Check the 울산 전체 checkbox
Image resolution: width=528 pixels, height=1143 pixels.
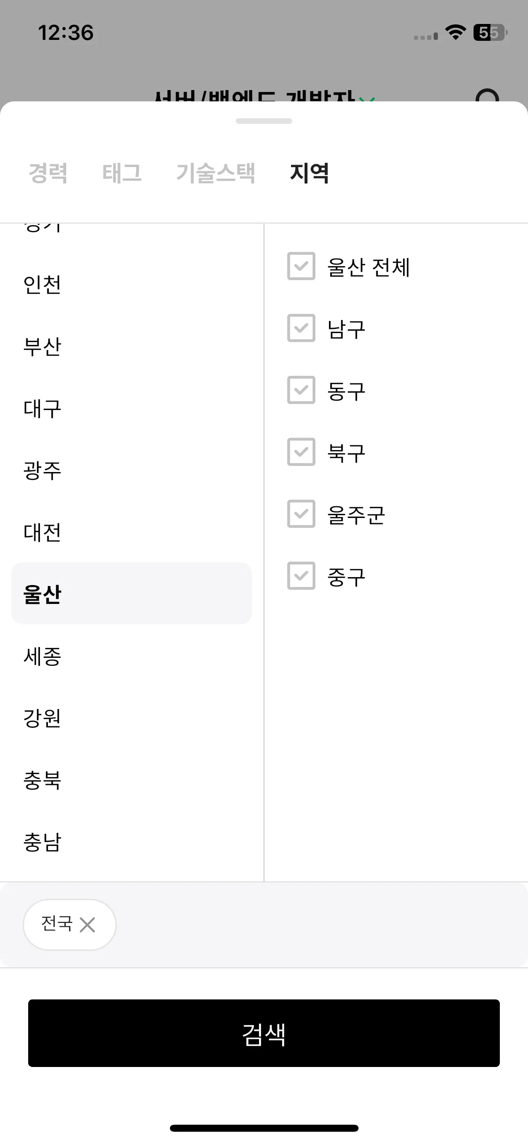(301, 267)
